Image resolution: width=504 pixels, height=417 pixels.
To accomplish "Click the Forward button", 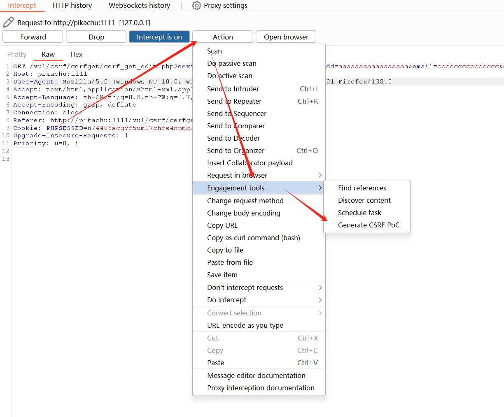I will [33, 37].
